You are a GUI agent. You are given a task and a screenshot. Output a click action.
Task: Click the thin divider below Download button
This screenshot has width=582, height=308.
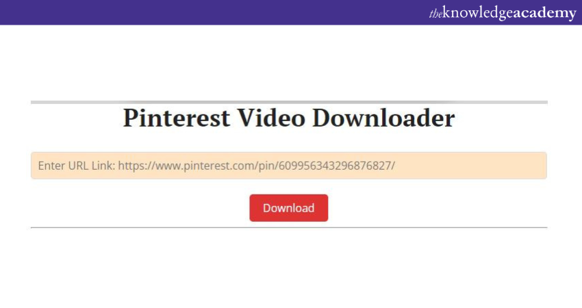[x=289, y=227]
